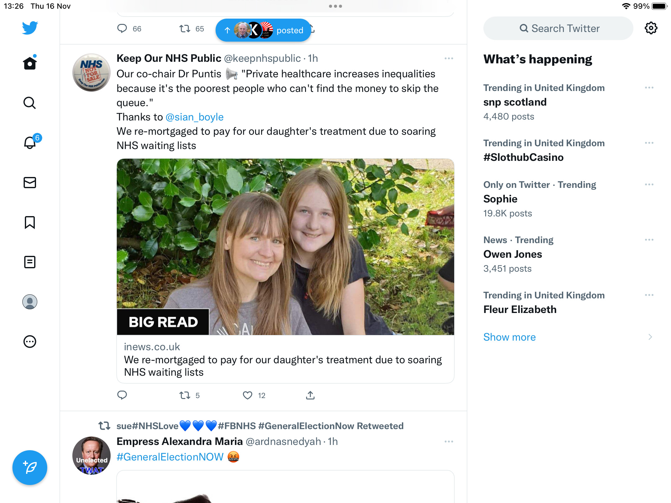
Task: Open the @sian_boyle mention link
Action: click(x=194, y=117)
